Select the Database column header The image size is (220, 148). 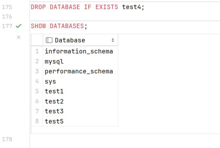point(81,40)
